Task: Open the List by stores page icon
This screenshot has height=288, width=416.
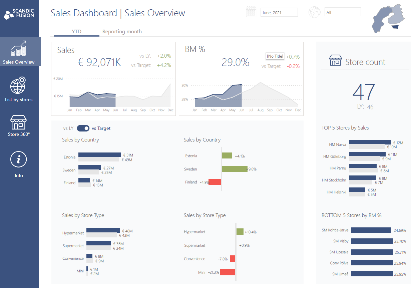Action: click(x=18, y=86)
